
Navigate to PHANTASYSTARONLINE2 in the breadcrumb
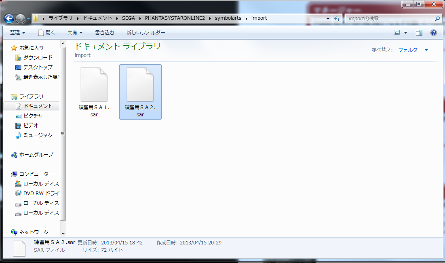pos(175,18)
